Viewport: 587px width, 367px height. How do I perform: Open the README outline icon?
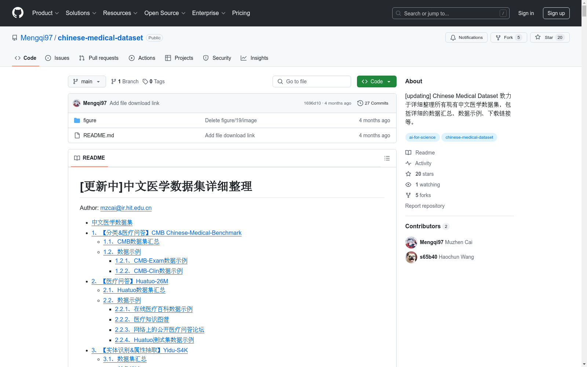pos(387,158)
